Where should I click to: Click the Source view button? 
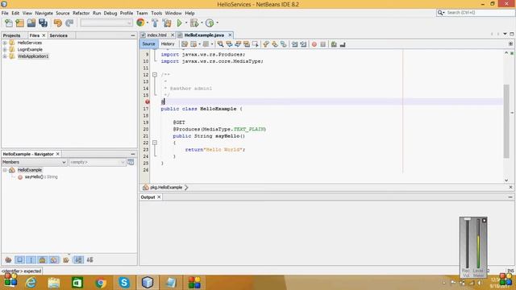click(x=148, y=44)
